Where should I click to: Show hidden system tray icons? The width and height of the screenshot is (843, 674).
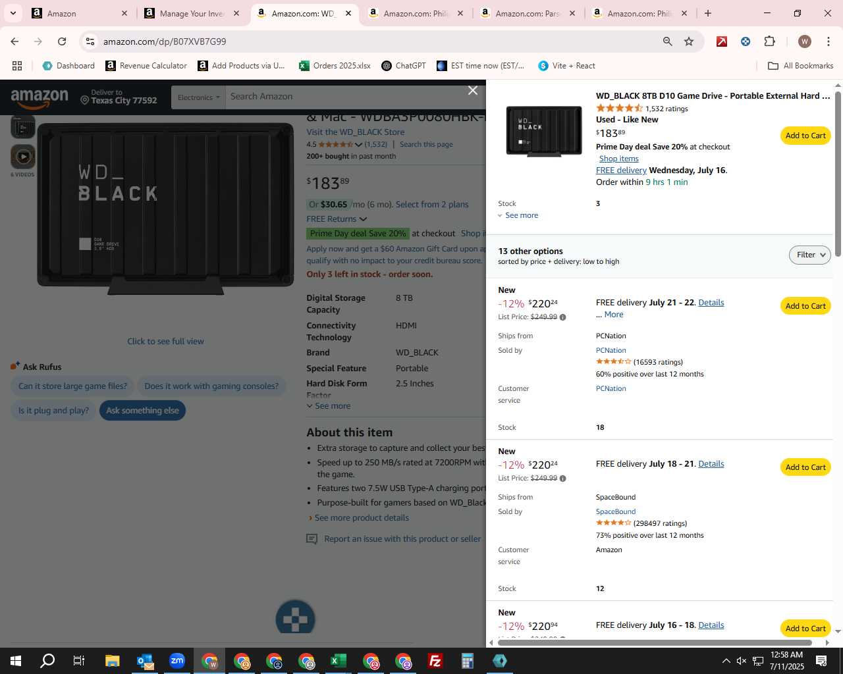click(x=726, y=661)
